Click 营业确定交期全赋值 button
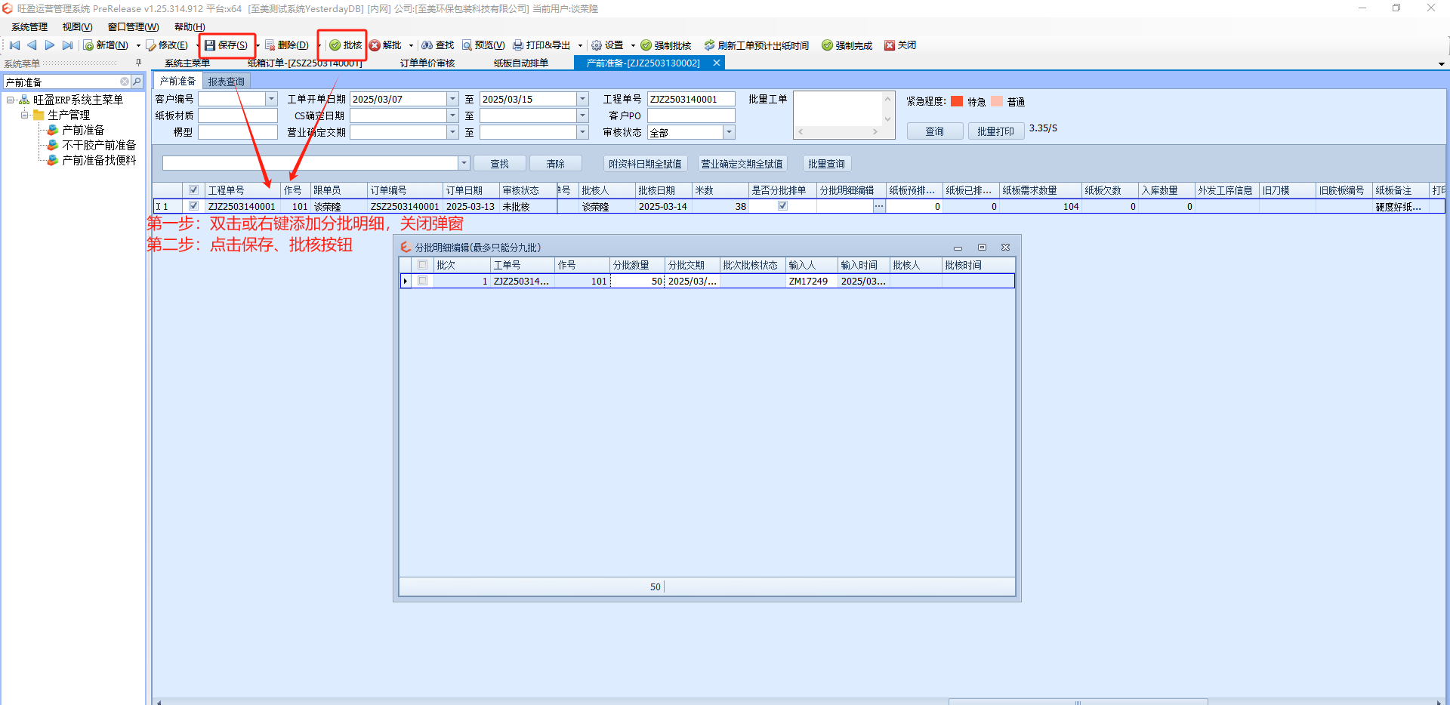This screenshot has width=1450, height=705. coord(742,164)
